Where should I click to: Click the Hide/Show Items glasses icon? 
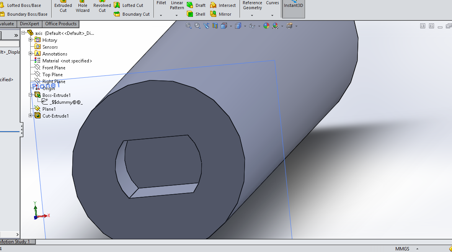coord(252,26)
